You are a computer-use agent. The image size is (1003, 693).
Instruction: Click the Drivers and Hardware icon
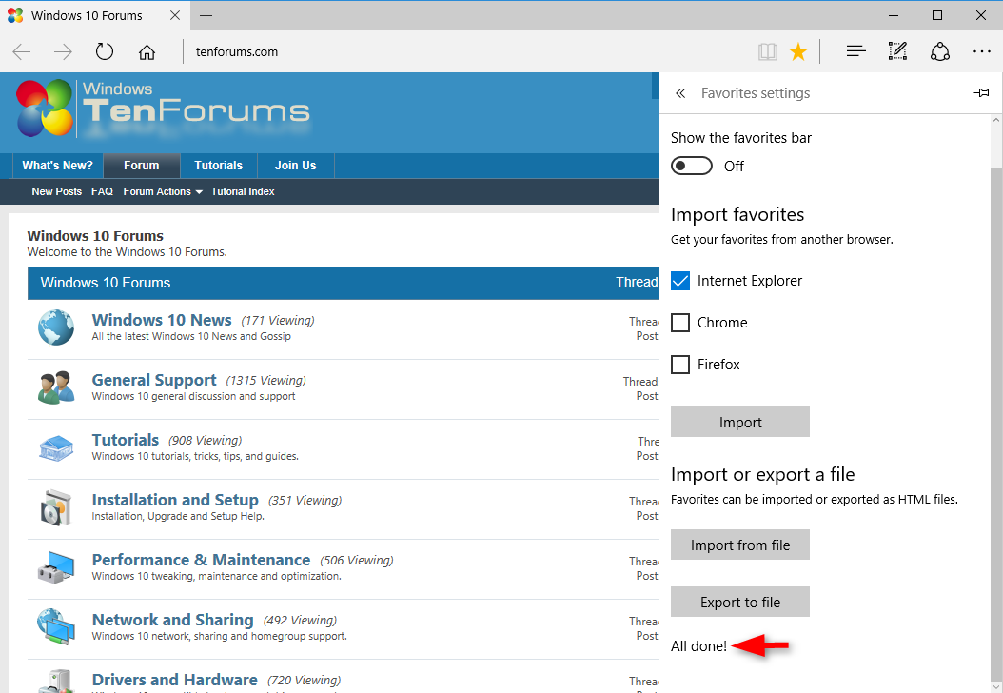click(x=55, y=681)
